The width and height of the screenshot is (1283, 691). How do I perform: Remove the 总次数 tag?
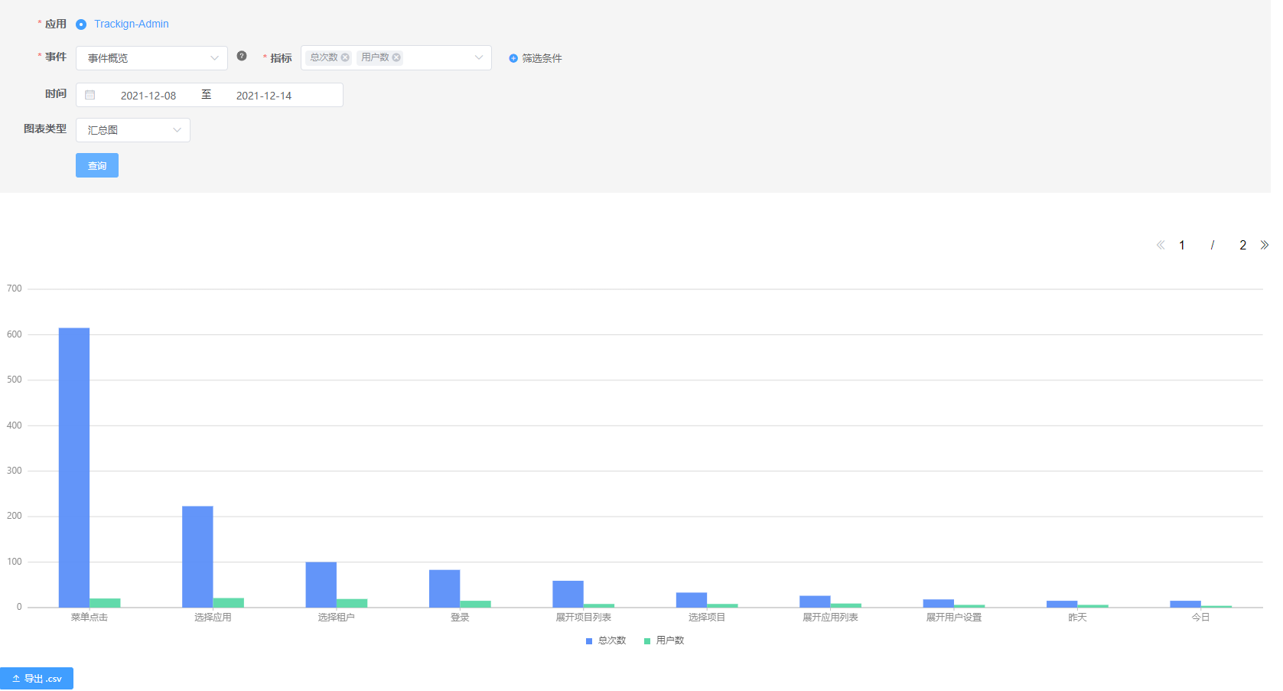pos(345,57)
